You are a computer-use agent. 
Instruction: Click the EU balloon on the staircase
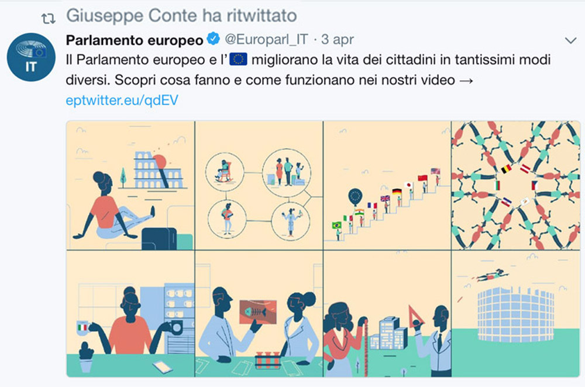click(355, 196)
